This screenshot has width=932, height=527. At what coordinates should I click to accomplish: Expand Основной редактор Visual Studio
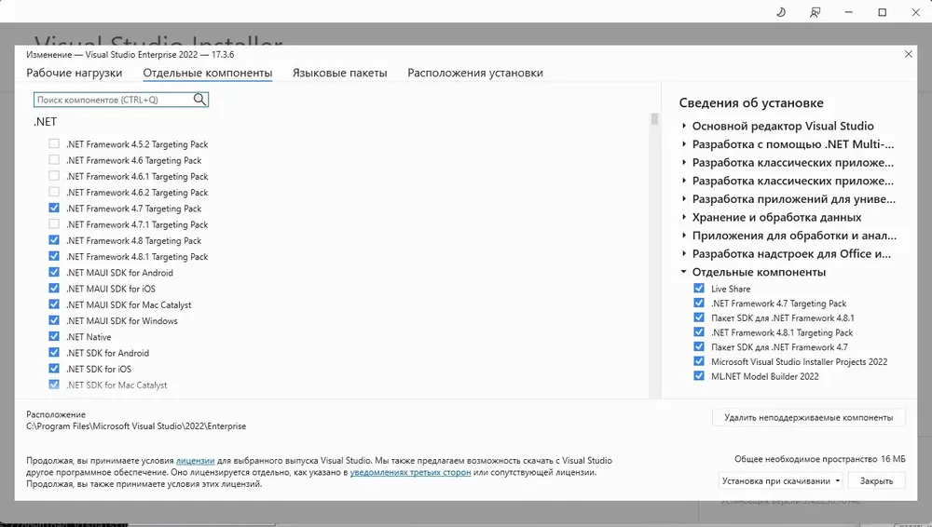click(684, 126)
